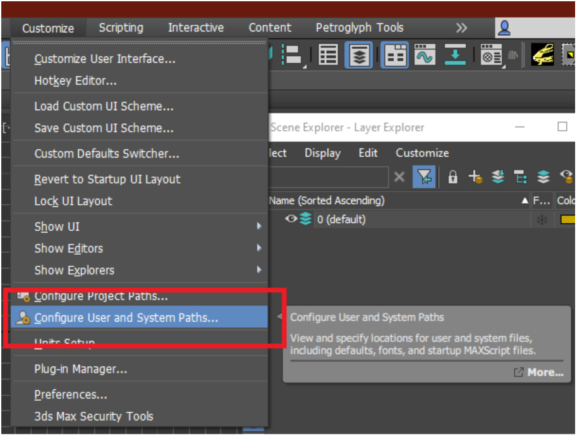This screenshot has height=435, width=577.
Task: Open Preferences...
Action: pyautogui.click(x=140, y=395)
